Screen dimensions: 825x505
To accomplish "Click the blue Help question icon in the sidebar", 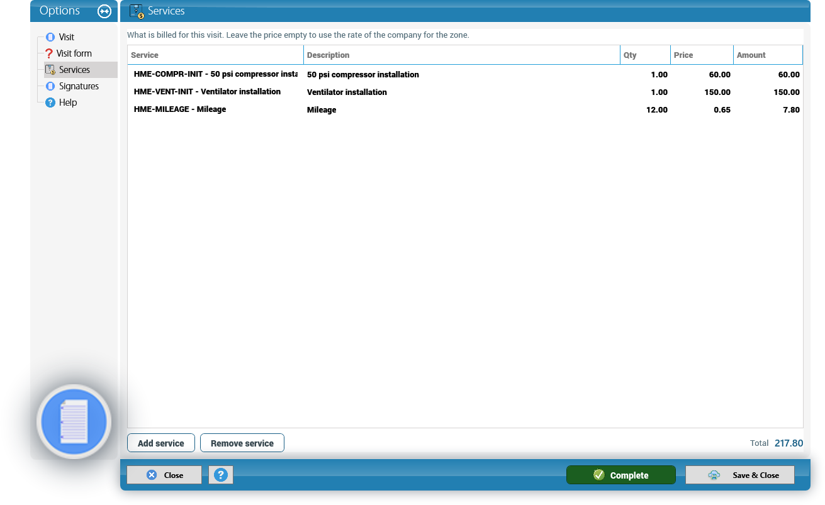I will point(50,103).
